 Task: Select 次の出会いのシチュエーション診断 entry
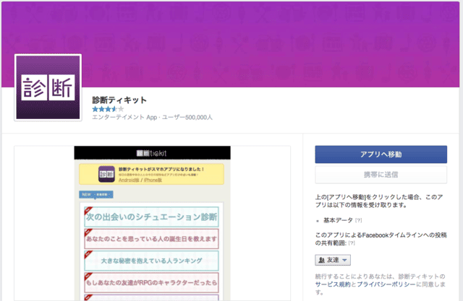coord(151,217)
